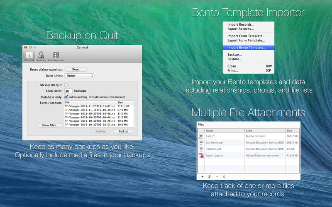Click the trashcan.pdf file icon

[x=201, y=148]
